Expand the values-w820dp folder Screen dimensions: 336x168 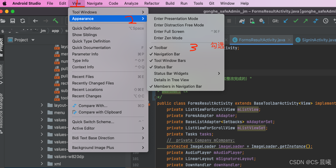point(42,157)
